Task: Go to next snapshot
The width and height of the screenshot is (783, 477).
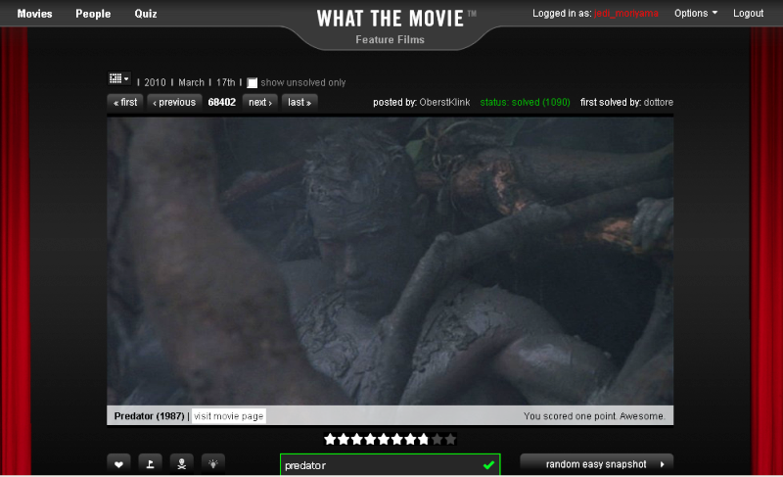Action: pyautogui.click(x=259, y=103)
